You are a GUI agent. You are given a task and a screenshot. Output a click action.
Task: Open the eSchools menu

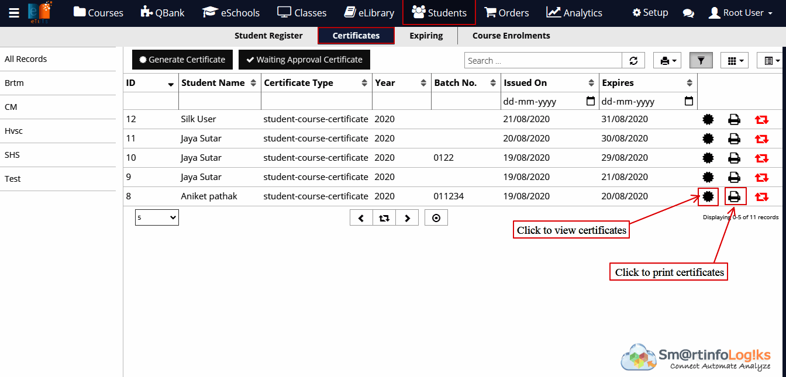click(230, 13)
